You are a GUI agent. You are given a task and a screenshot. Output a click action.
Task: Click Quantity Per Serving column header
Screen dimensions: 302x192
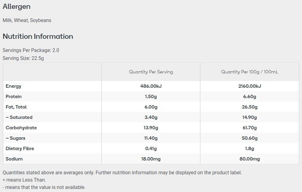tap(151, 72)
